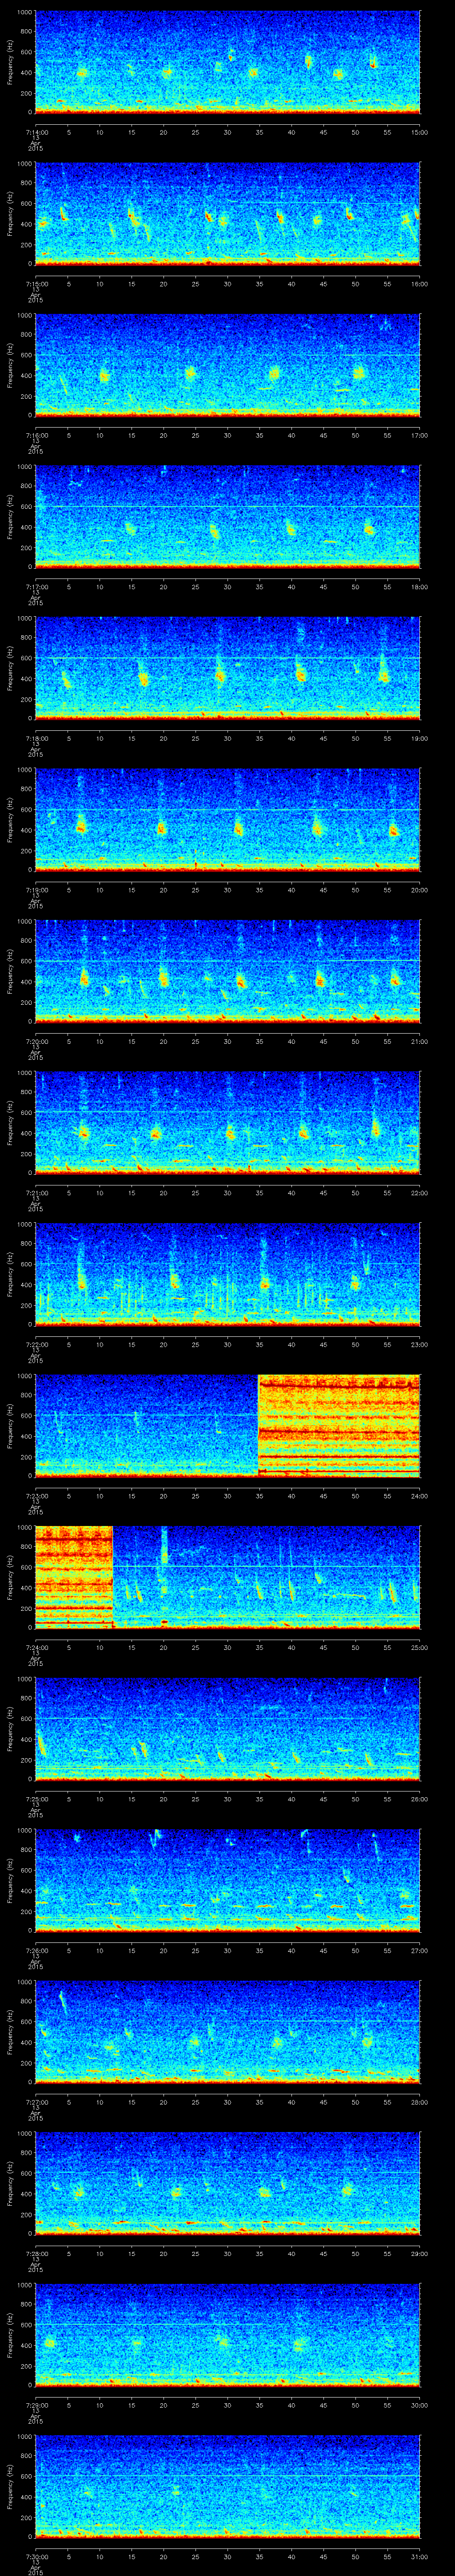Click the '31:00' end time label
Viewport: 455px width, 2576px height.
coord(419,2556)
